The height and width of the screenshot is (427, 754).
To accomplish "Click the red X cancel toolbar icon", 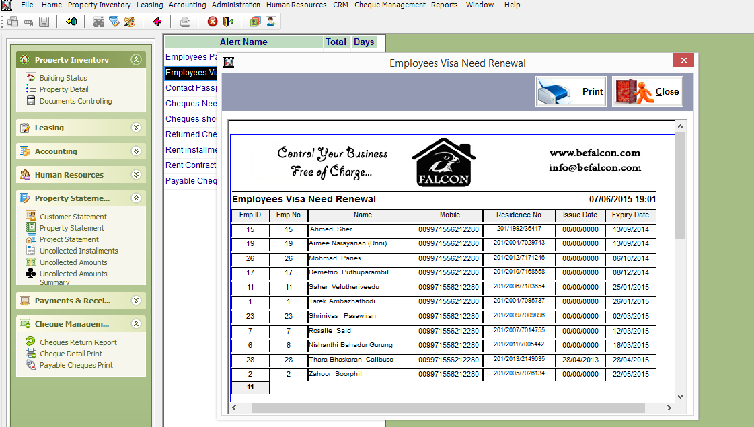I will (x=213, y=22).
